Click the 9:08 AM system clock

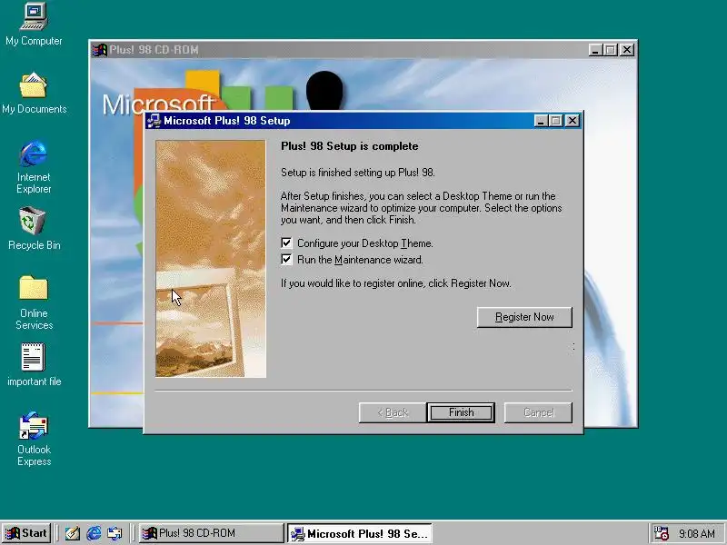[696, 533]
